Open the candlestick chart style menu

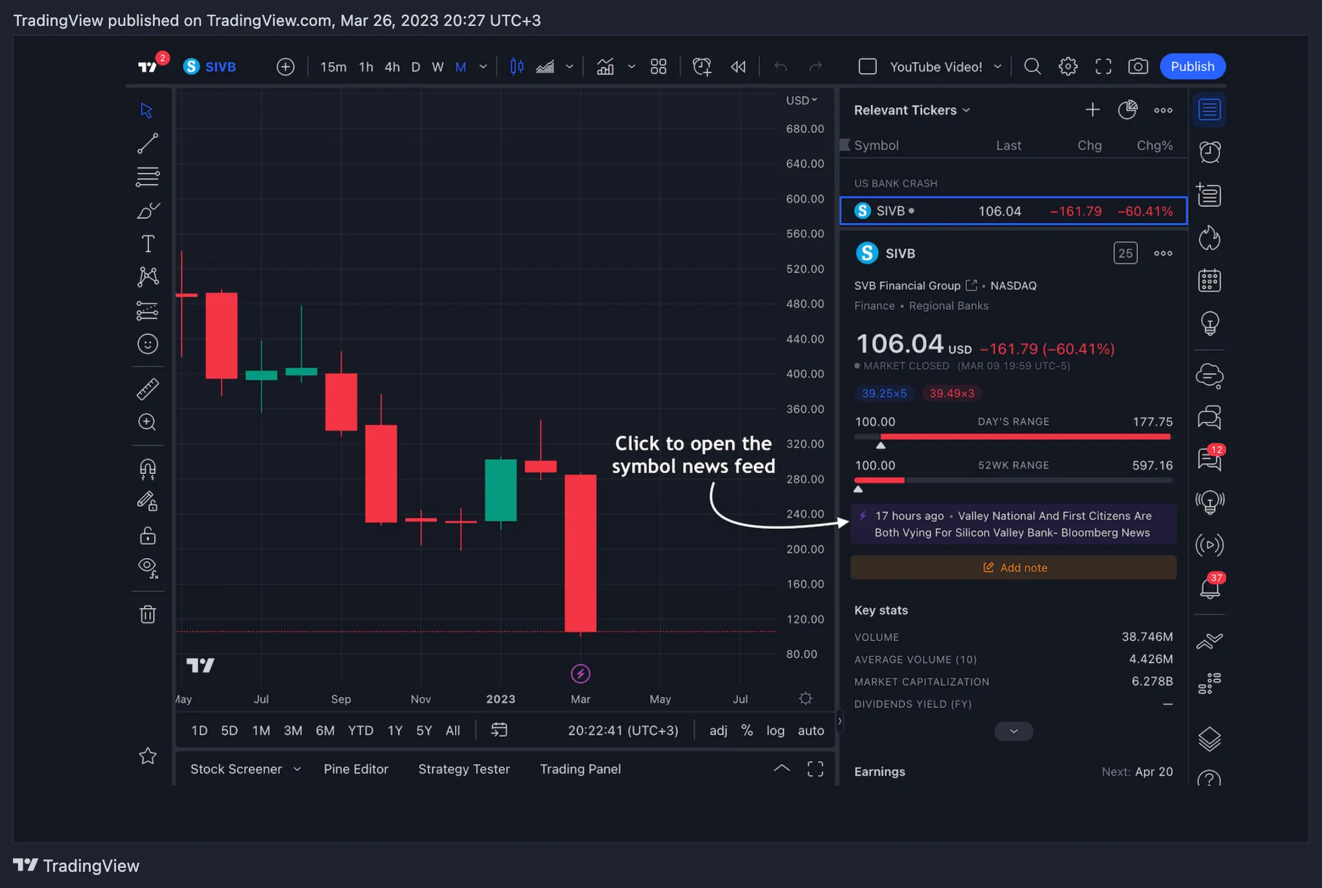tap(516, 67)
